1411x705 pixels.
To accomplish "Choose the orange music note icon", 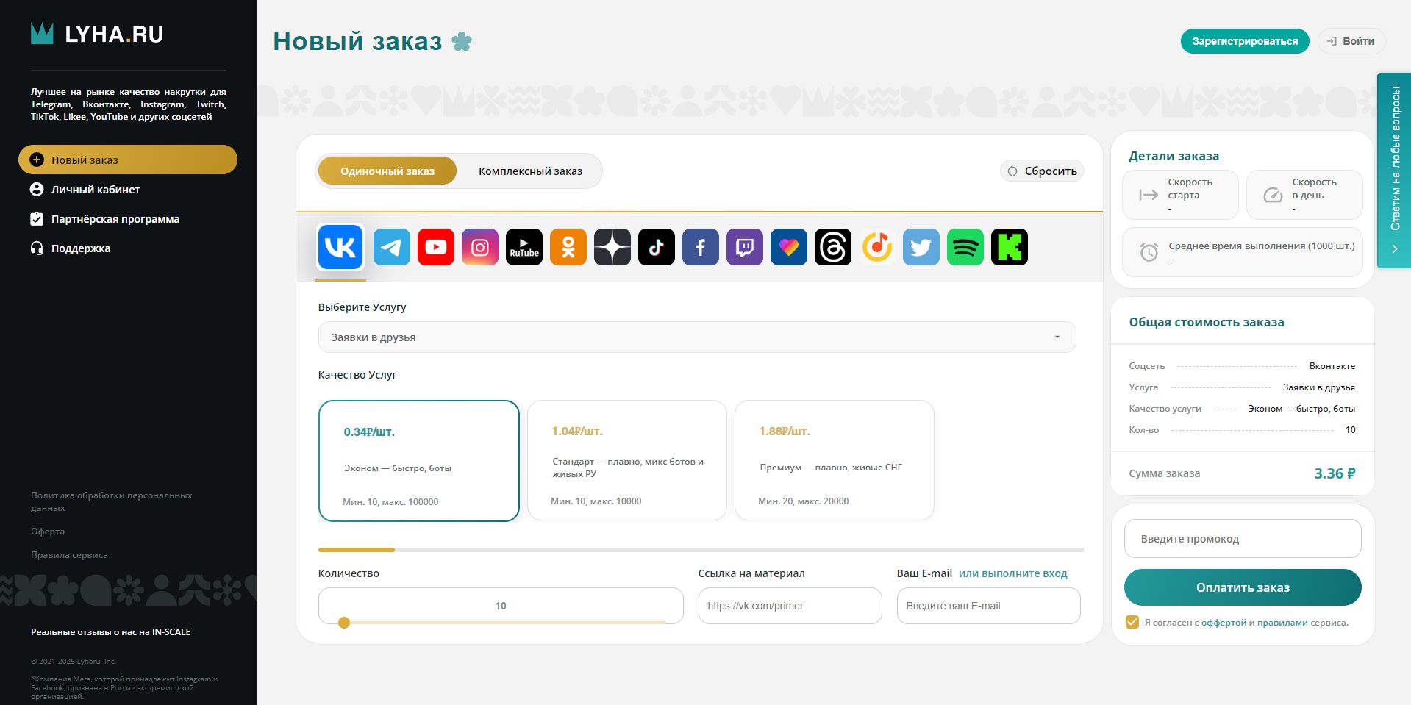I will pyautogui.click(x=877, y=247).
